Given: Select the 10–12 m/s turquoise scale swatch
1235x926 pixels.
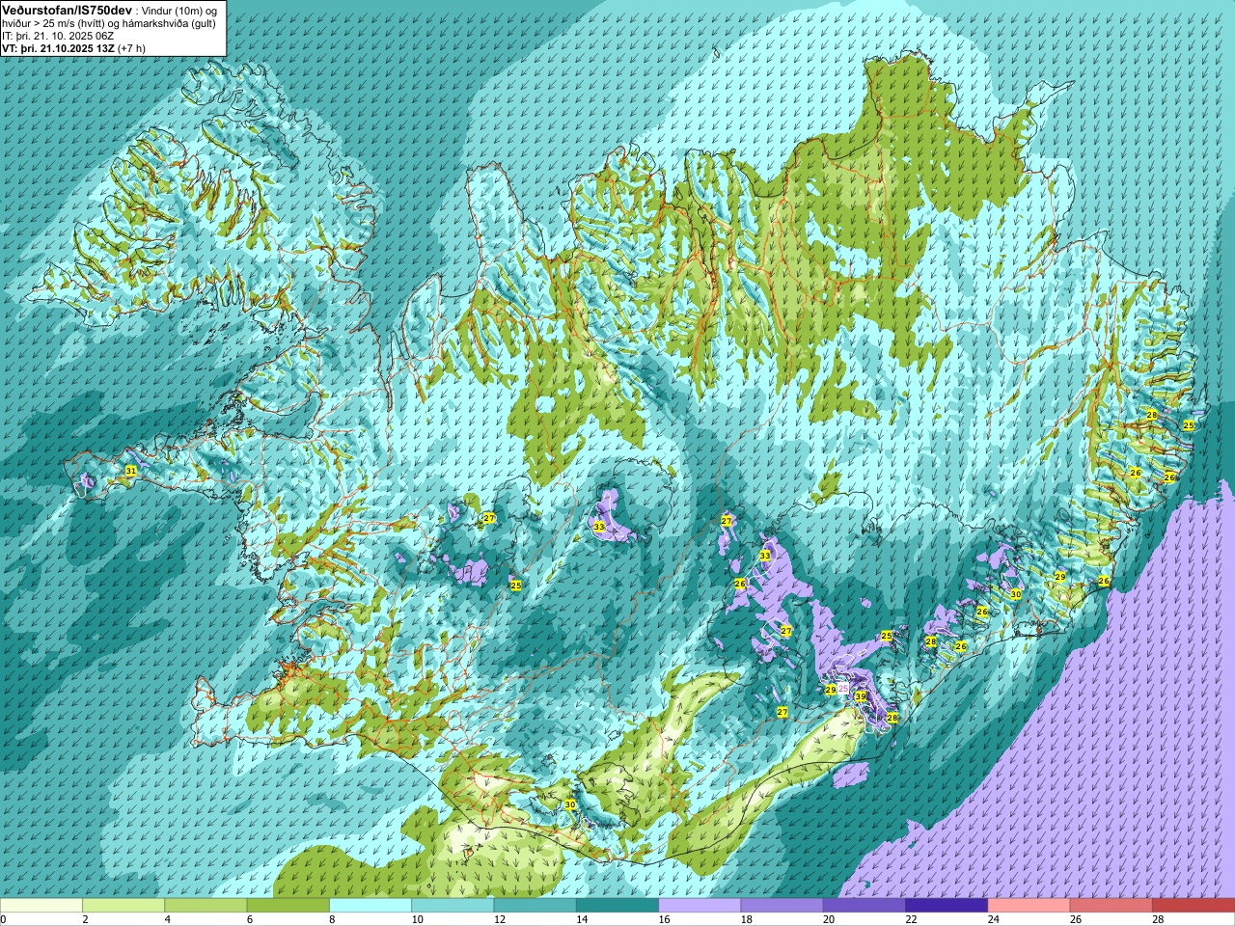Looking at the screenshot, I should 453,906.
